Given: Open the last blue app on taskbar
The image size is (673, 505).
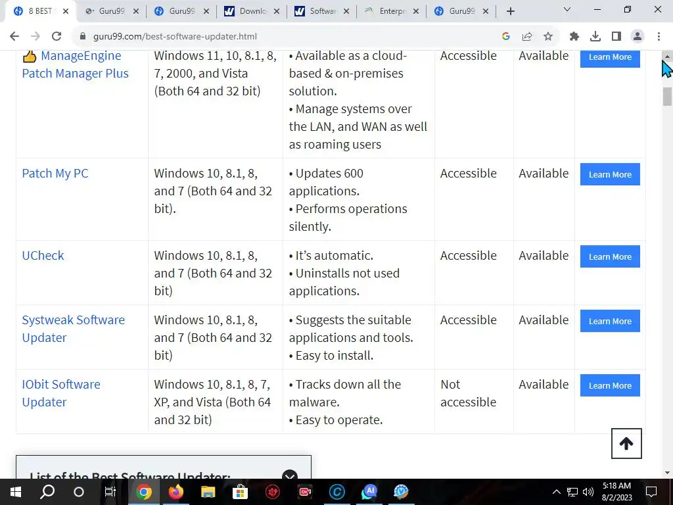Looking at the screenshot, I should click(x=402, y=492).
